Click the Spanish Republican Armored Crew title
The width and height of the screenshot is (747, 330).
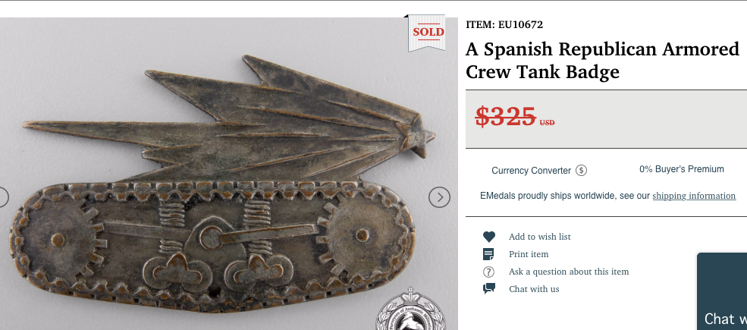coord(602,60)
